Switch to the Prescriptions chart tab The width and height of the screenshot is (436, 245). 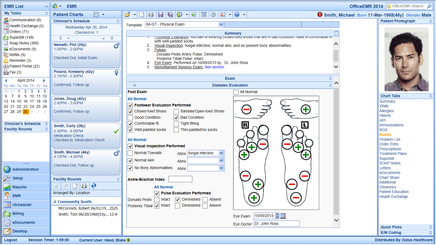pos(390,149)
